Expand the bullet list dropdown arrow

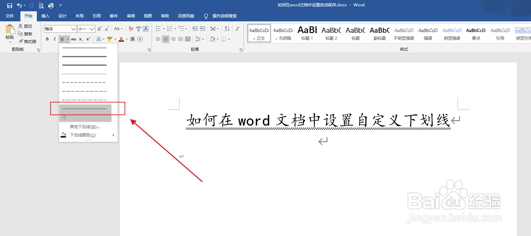click(164, 29)
